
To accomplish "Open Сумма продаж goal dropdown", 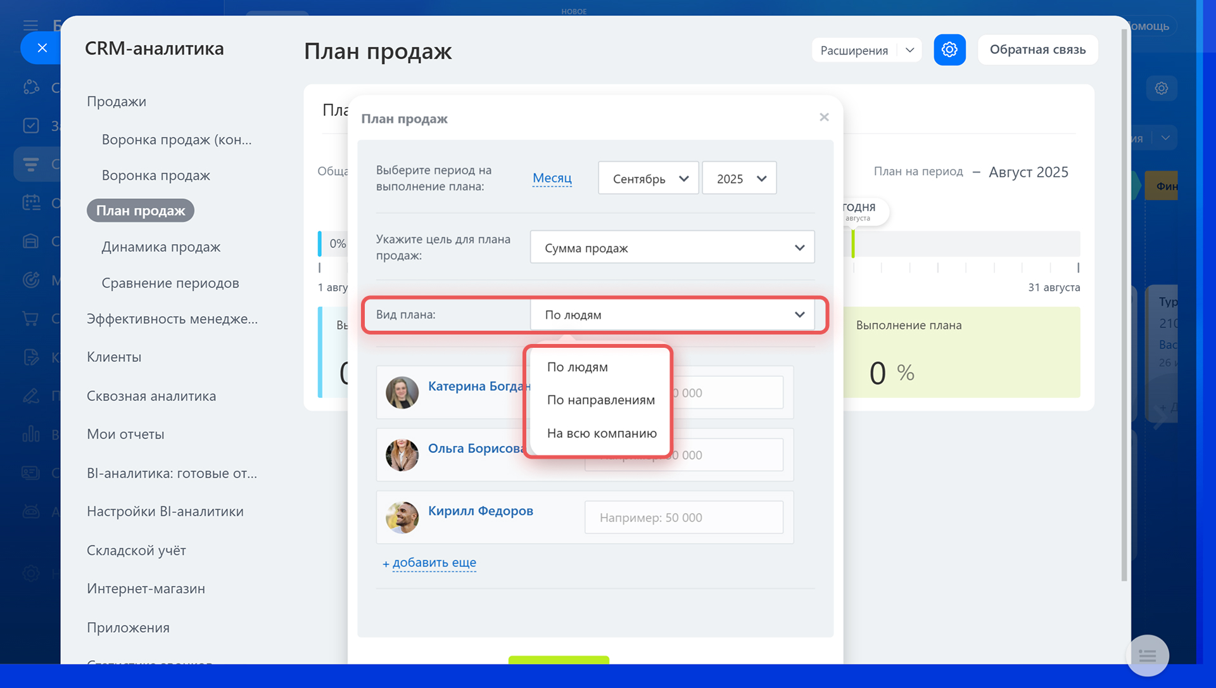I will click(673, 247).
